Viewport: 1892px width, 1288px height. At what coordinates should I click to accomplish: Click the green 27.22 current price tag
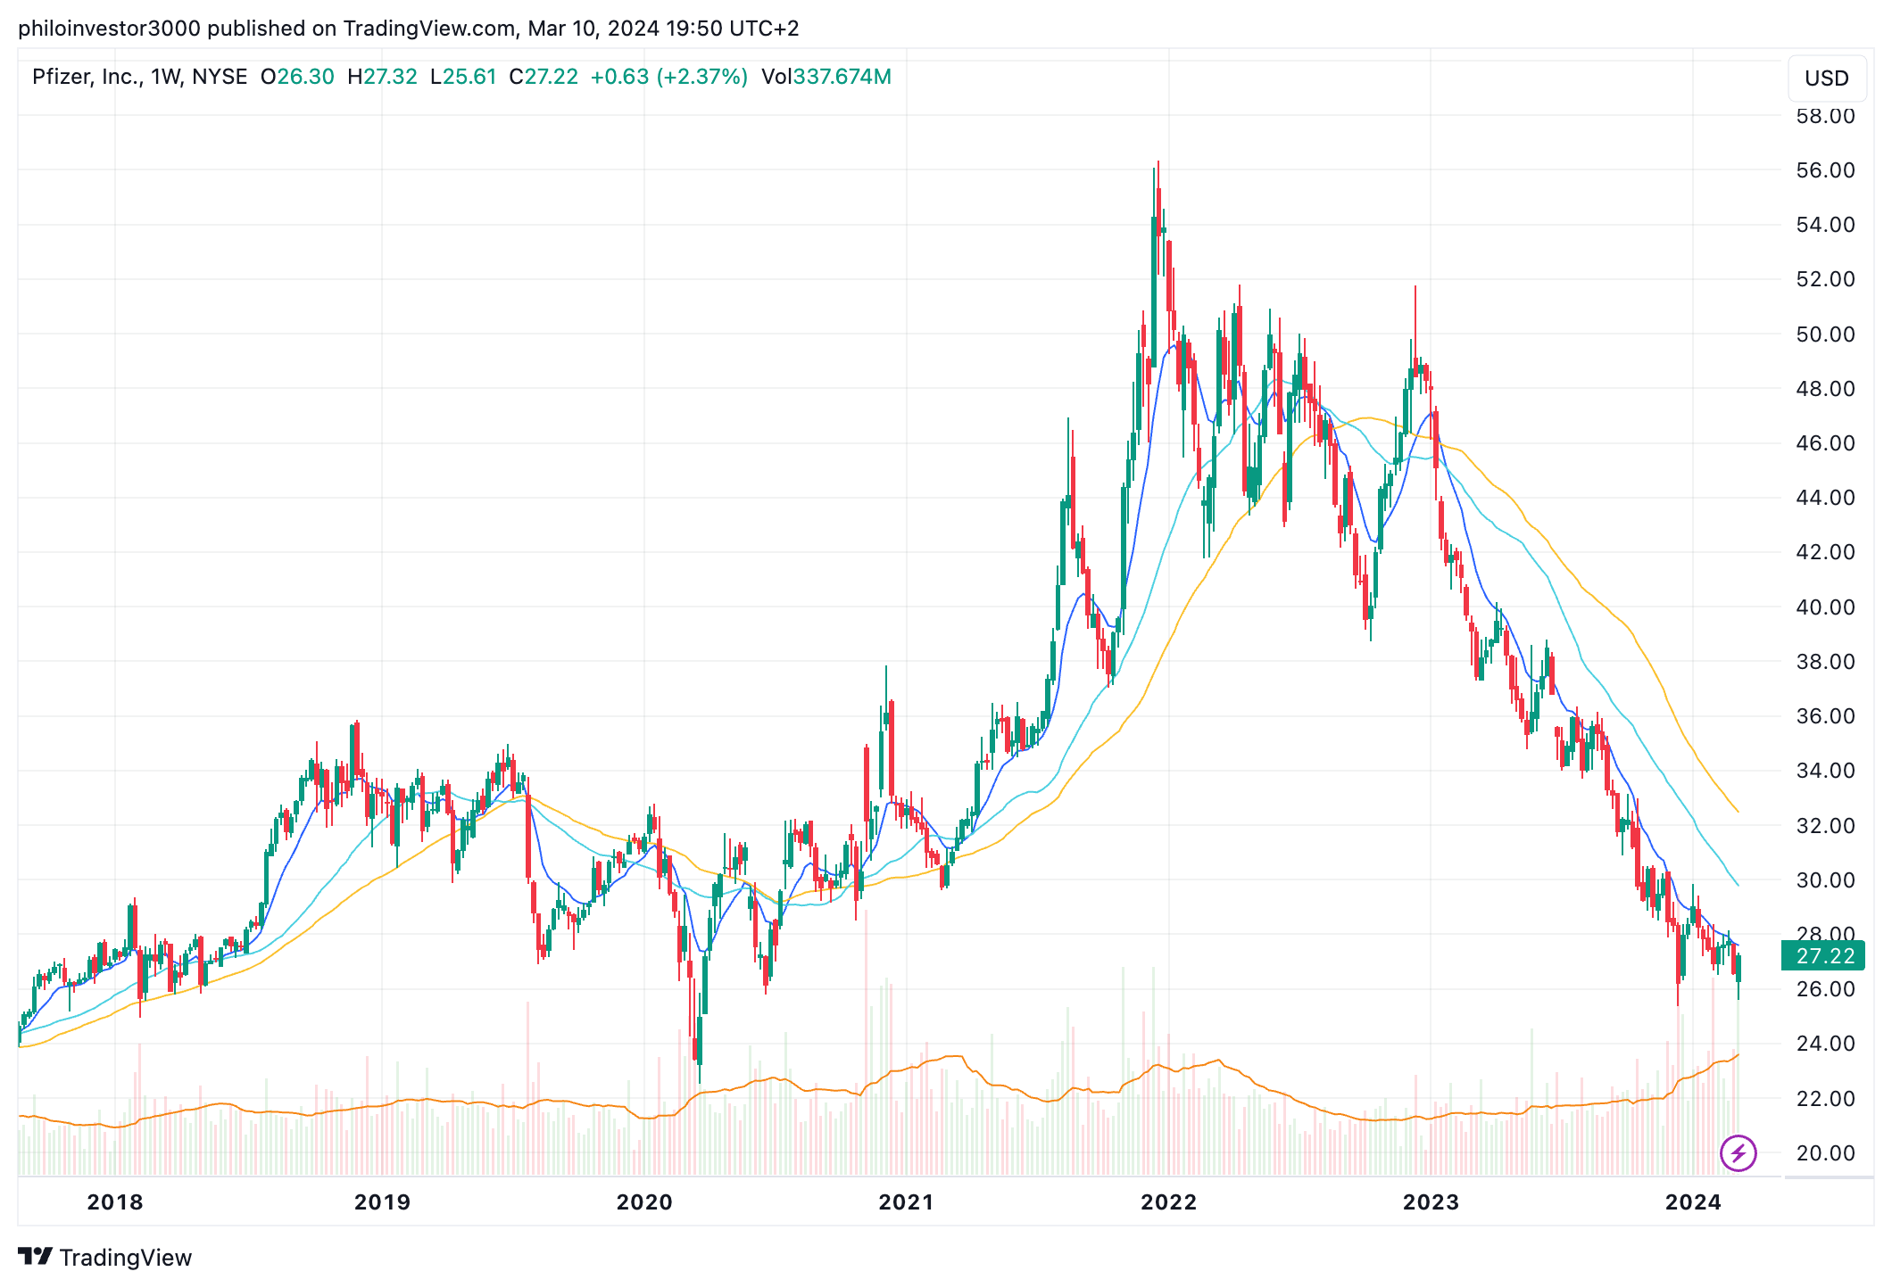click(1824, 956)
